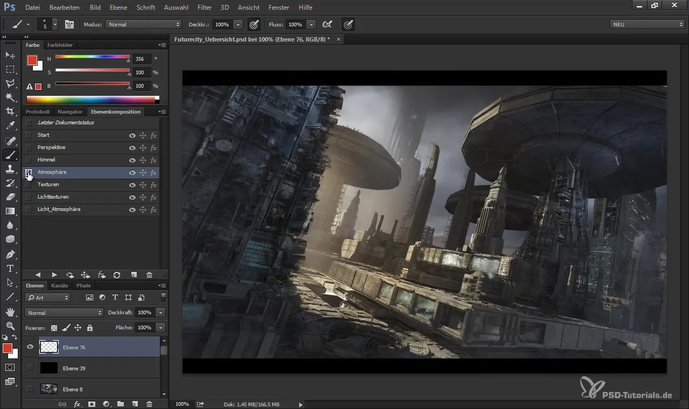The width and height of the screenshot is (689, 409).
Task: Open the Filter menu
Action: click(205, 8)
